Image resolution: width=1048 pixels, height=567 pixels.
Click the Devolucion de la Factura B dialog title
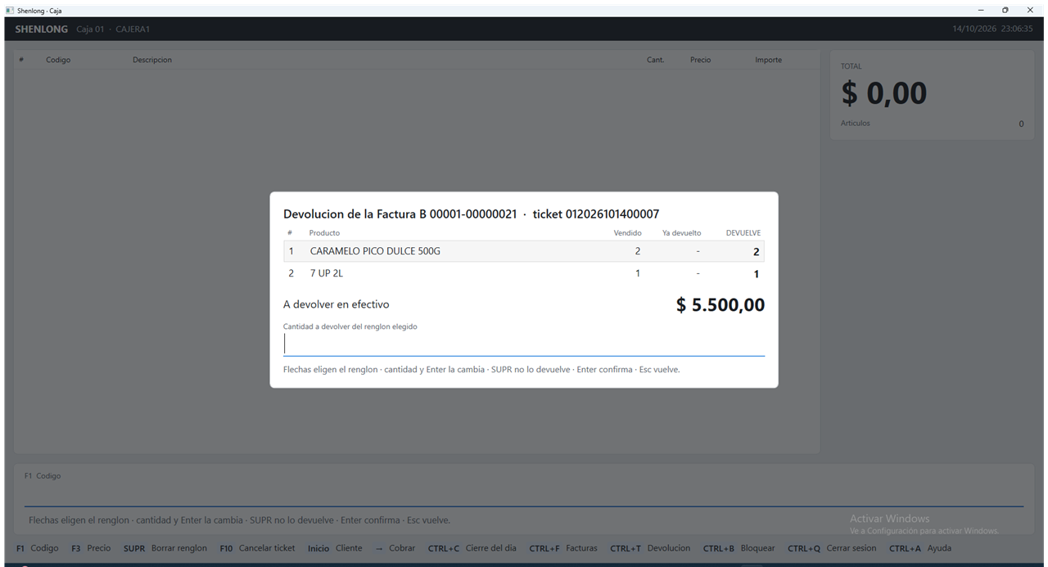(472, 214)
